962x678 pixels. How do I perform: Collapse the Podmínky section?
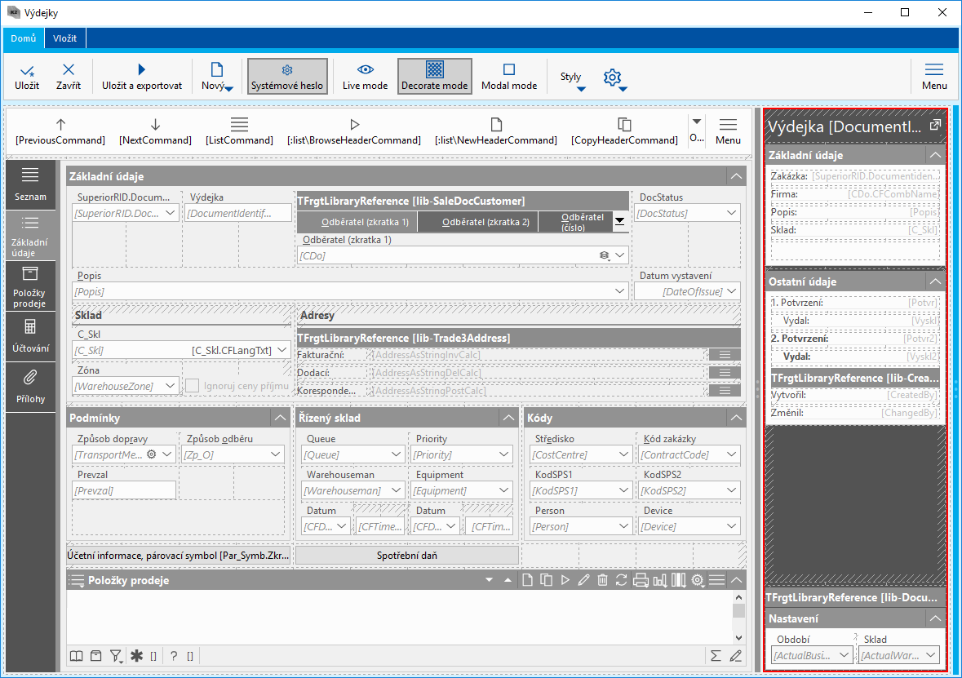280,418
